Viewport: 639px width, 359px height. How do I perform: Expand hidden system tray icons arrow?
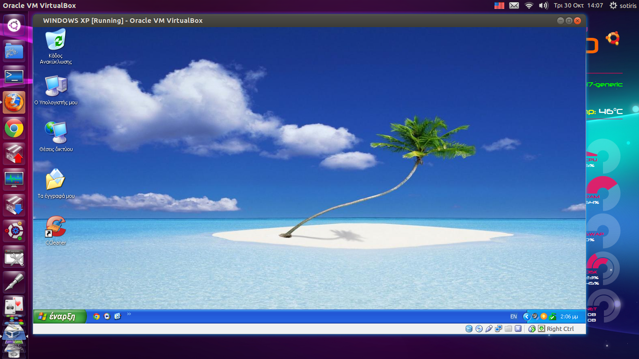[x=526, y=316]
